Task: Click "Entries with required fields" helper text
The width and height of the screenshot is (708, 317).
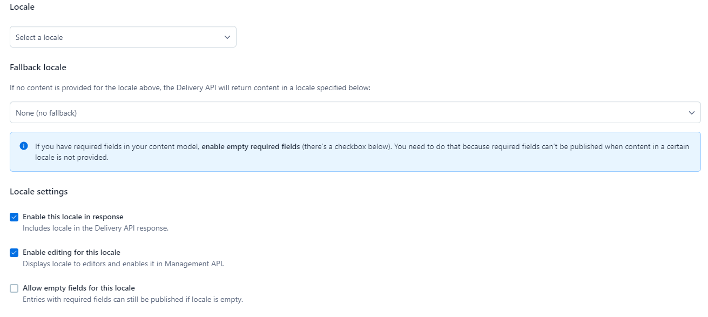Action: (133, 299)
